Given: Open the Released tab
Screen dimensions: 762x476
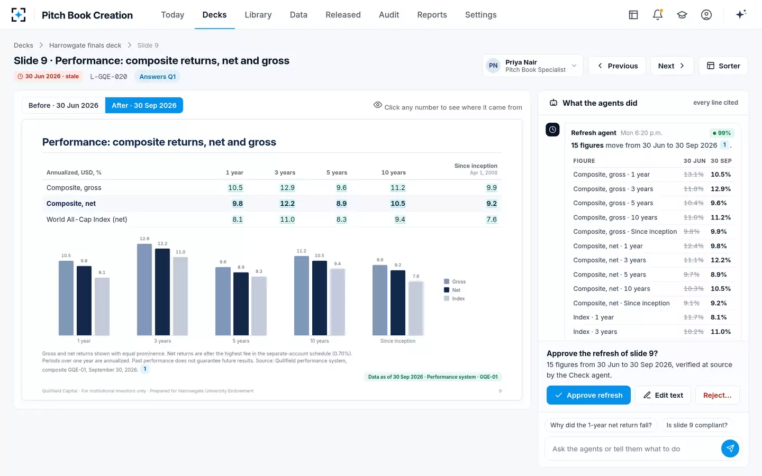Looking at the screenshot, I should [343, 15].
